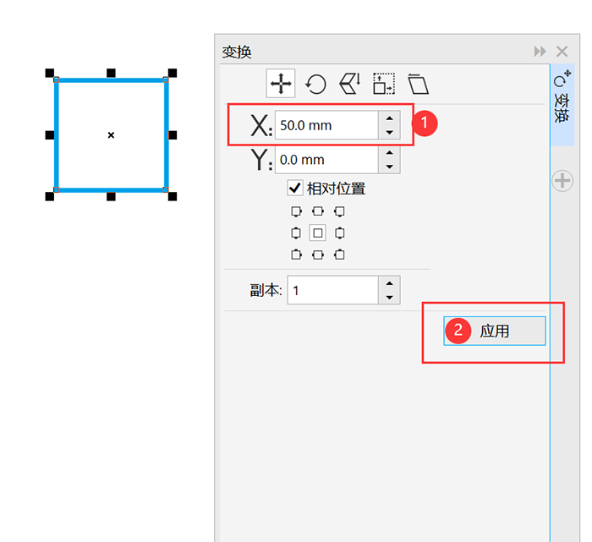This screenshot has height=542, width=592.
Task: Select the Position transform icon
Action: pos(280,83)
